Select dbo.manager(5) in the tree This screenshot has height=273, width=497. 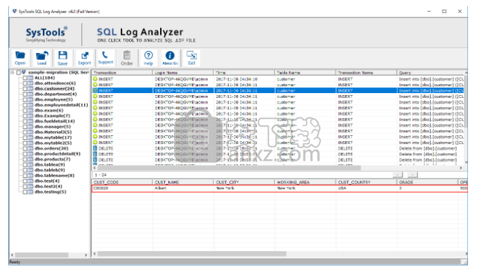[52, 127]
